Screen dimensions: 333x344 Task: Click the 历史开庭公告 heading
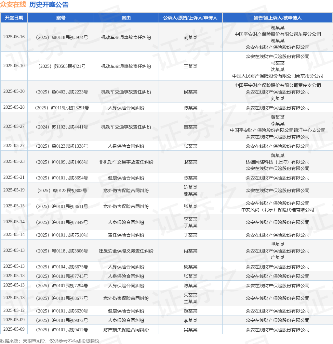(x=49, y=5)
